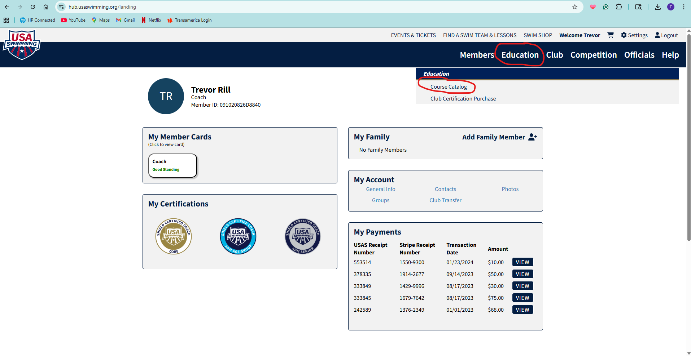Expand the Competition navigation menu
Image resolution: width=691 pixels, height=356 pixels.
pyautogui.click(x=593, y=55)
